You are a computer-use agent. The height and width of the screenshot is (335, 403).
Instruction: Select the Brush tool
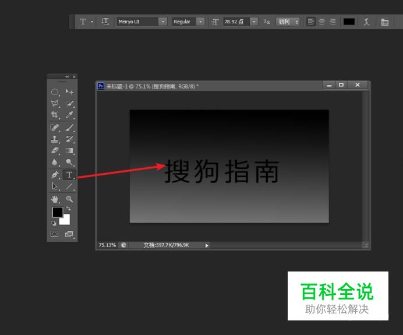coord(69,128)
